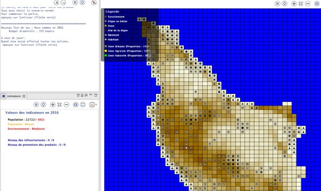321x191 pixels.
Task: Close the Indicateurs tab
Action: pos(24,96)
